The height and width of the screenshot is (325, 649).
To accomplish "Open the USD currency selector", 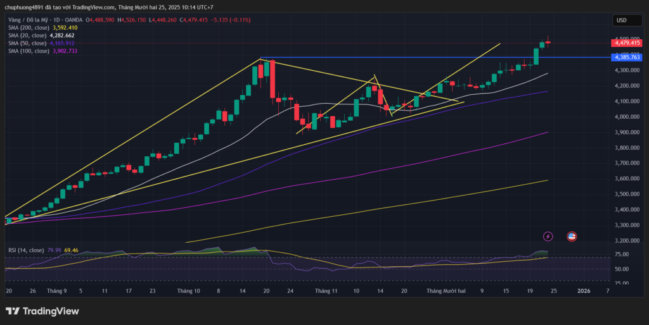I will tap(621, 20).
